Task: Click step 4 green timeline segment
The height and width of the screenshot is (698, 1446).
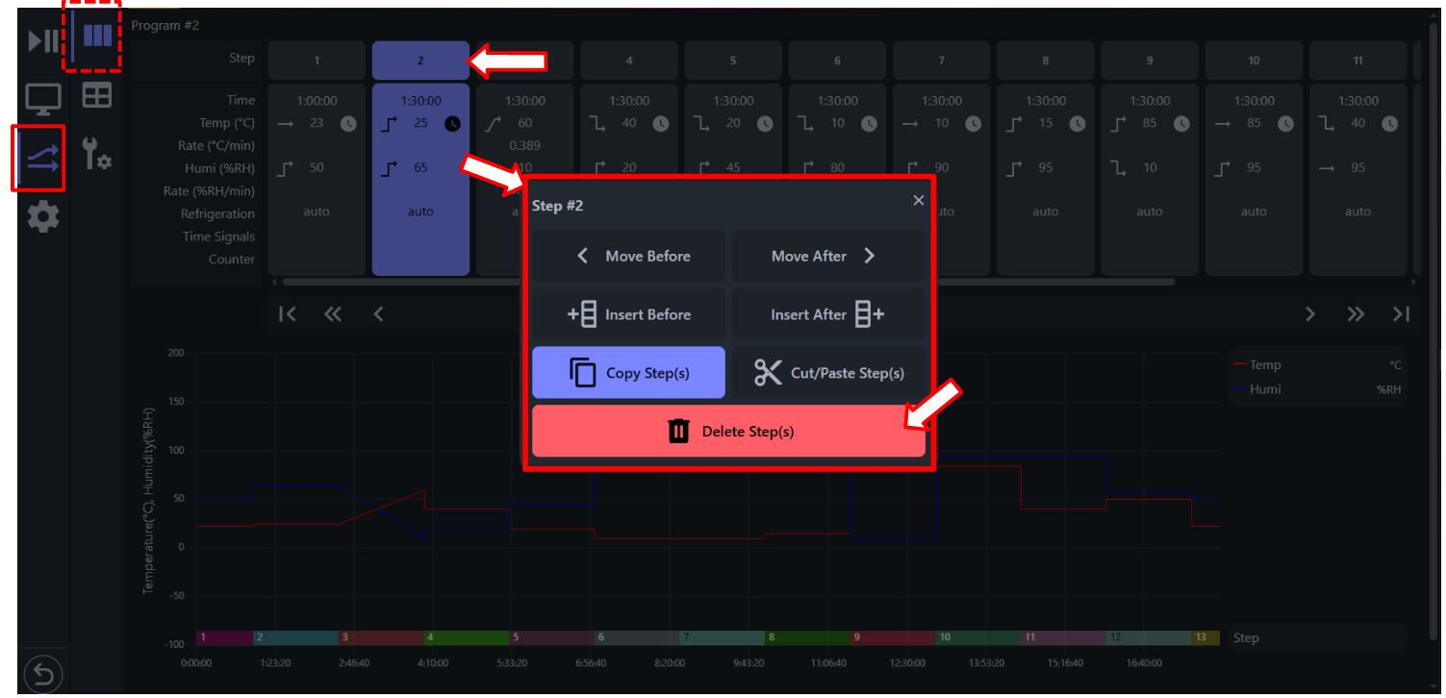Action: tap(466, 637)
